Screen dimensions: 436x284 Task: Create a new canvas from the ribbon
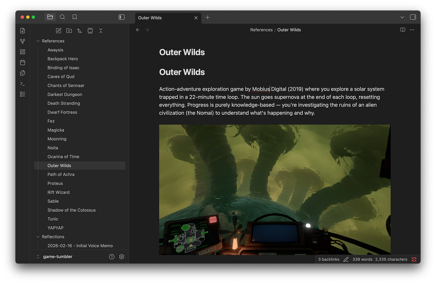(x=22, y=52)
